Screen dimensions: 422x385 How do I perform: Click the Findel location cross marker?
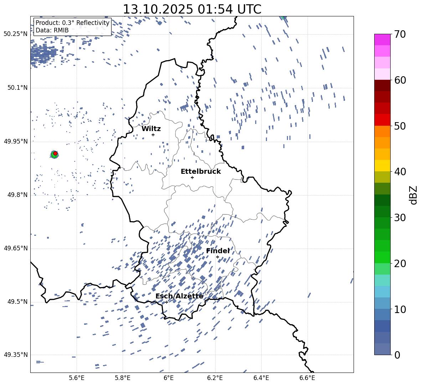(x=217, y=257)
